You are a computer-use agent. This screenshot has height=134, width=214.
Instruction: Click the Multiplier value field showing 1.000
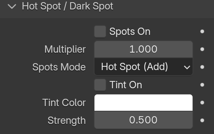coord(144,49)
